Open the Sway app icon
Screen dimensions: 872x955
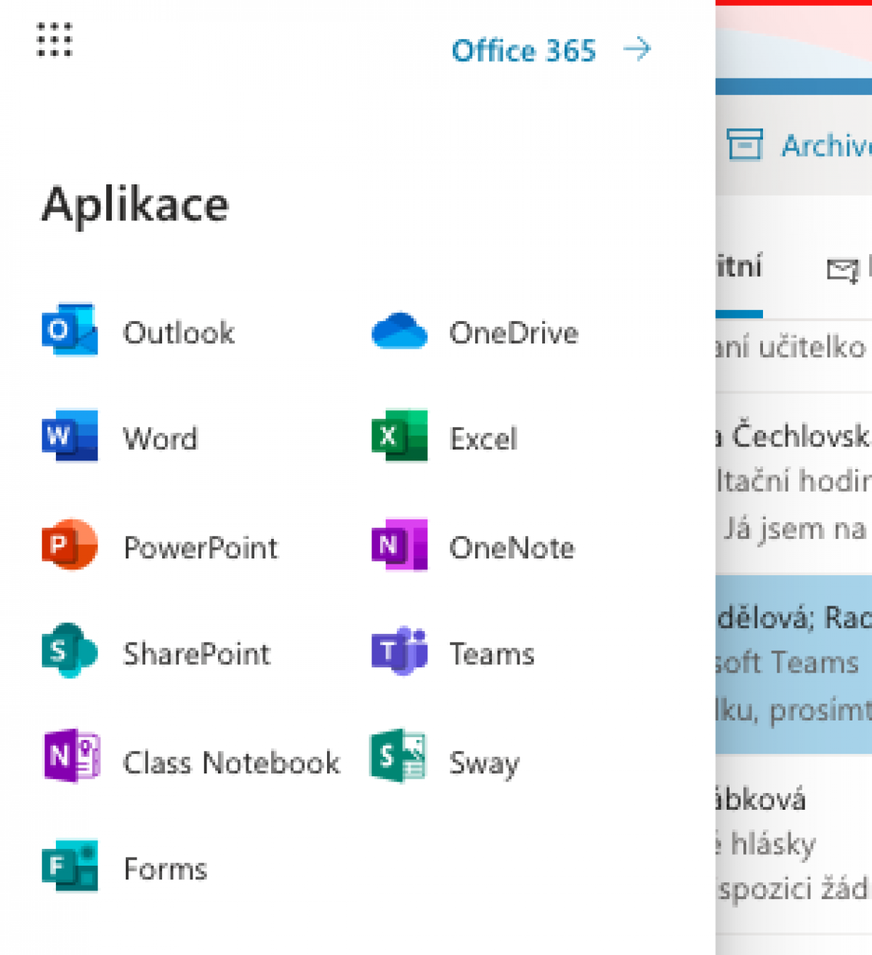(x=397, y=756)
